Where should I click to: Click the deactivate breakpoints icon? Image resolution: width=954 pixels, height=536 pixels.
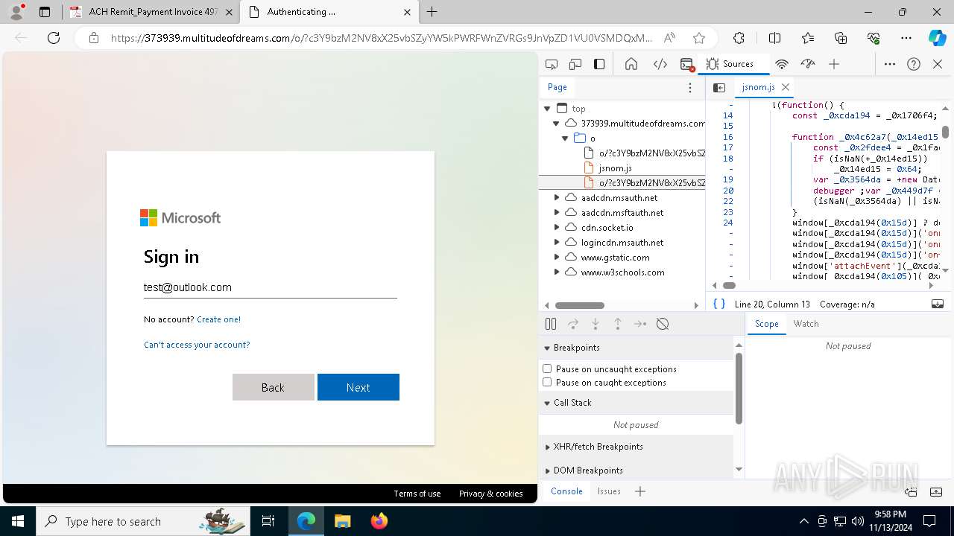tap(663, 324)
